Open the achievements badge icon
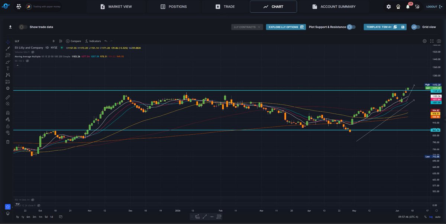 pyautogui.click(x=398, y=7)
